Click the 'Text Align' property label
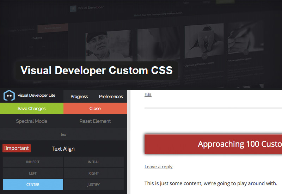 pyautogui.click(x=63, y=148)
